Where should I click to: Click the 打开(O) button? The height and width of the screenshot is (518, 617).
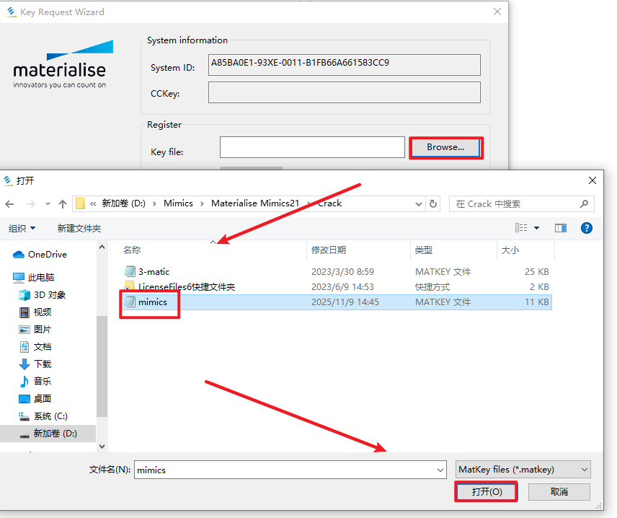tap(486, 491)
